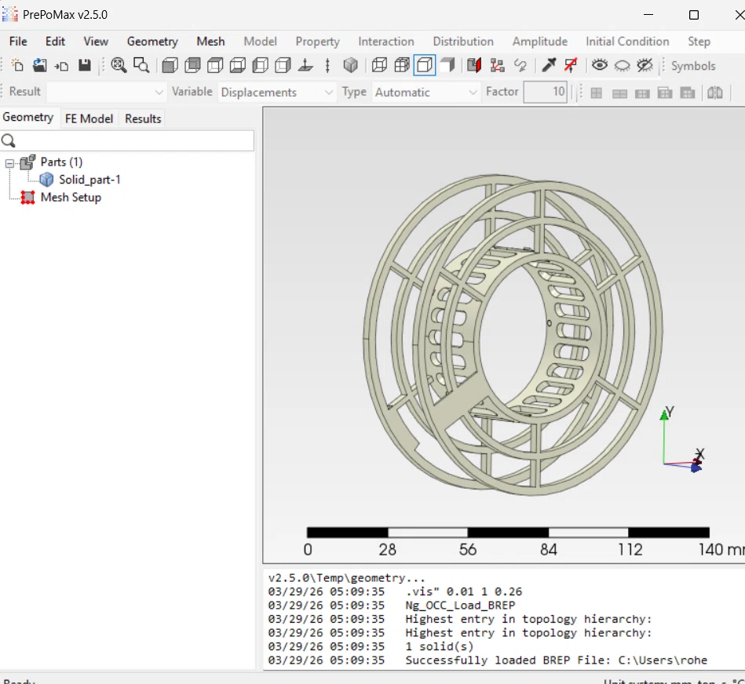This screenshot has width=745, height=684.
Task: Open the section cut view tool
Action: coord(474,65)
